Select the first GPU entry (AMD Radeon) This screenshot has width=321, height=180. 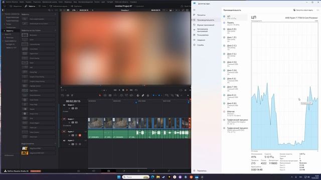point(235,121)
